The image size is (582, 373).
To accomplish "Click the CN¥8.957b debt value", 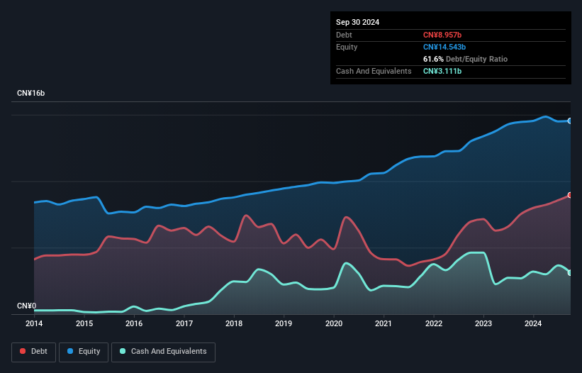I will click(442, 35).
